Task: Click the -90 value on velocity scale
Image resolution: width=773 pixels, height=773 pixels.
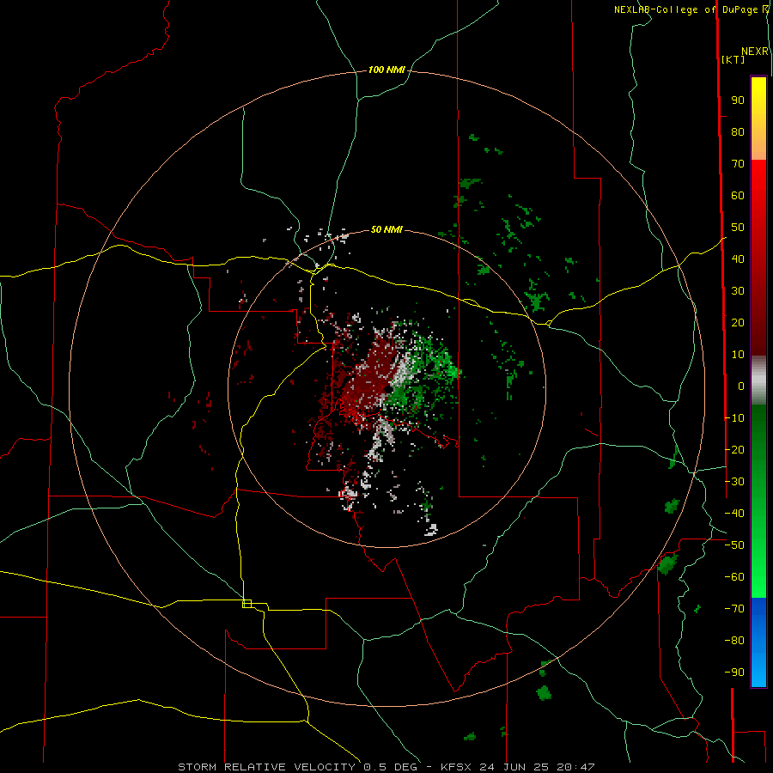Action: [734, 673]
